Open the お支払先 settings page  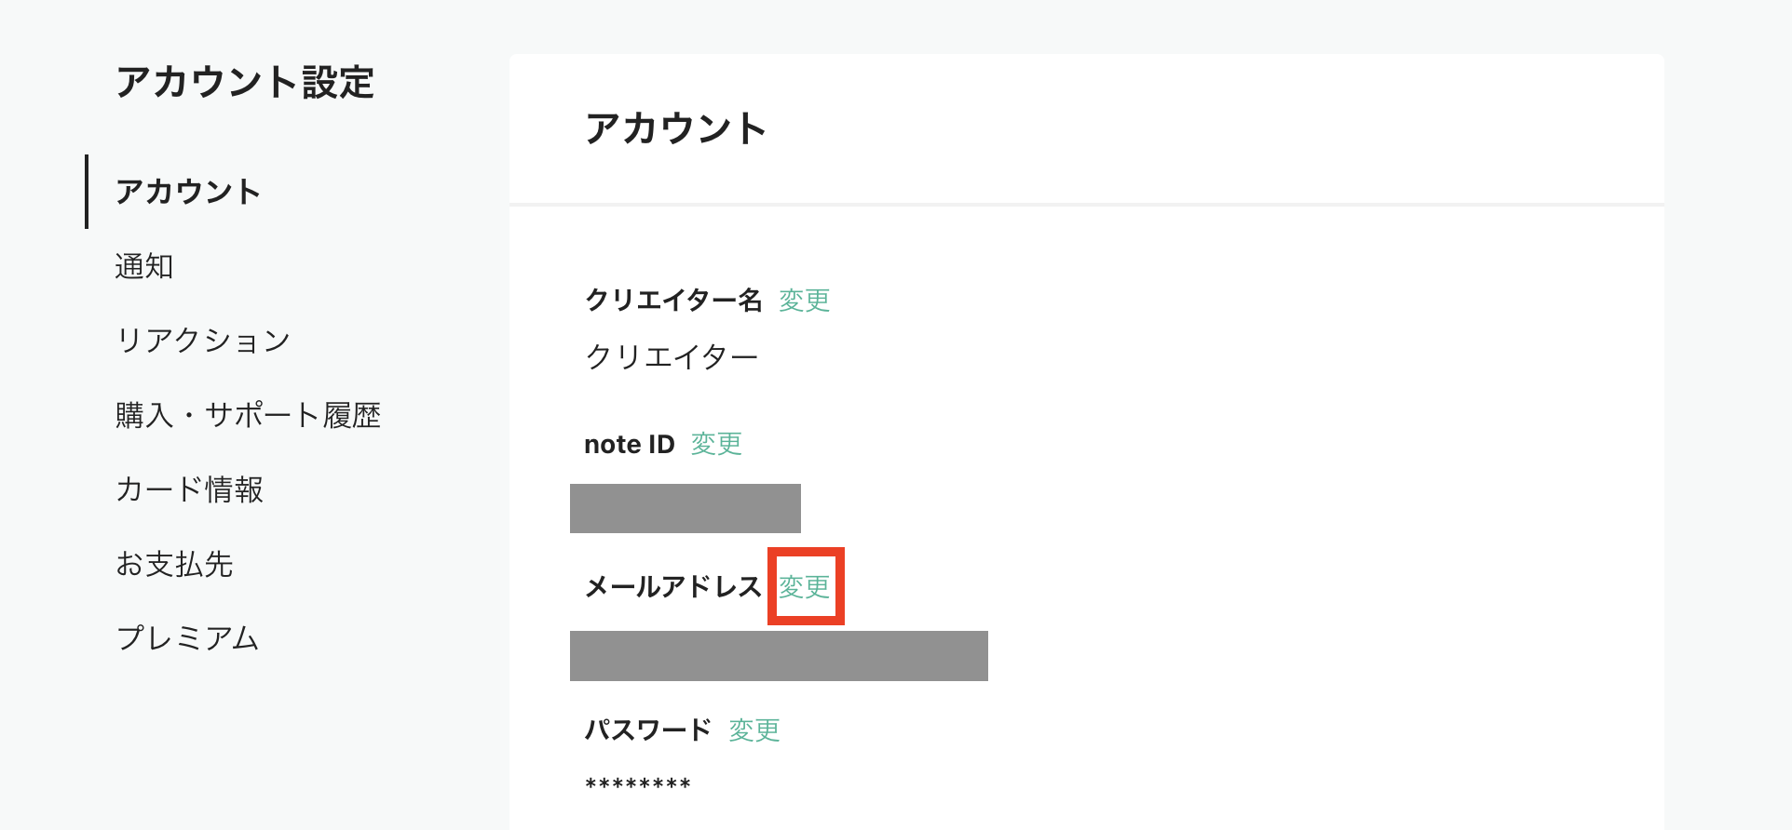(x=174, y=564)
